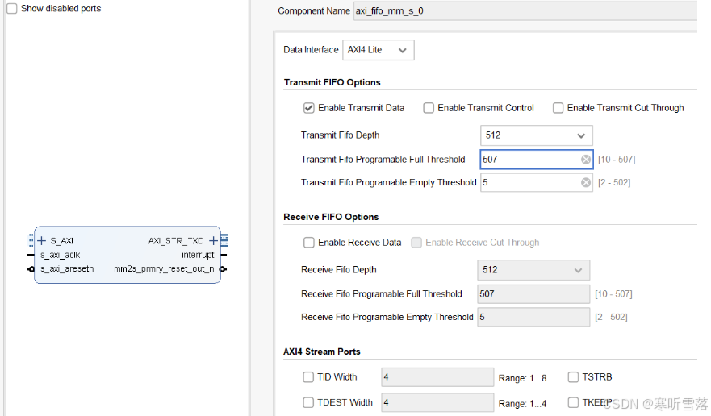
Task: Click Receive FIFO Options heading
Action: pos(331,217)
